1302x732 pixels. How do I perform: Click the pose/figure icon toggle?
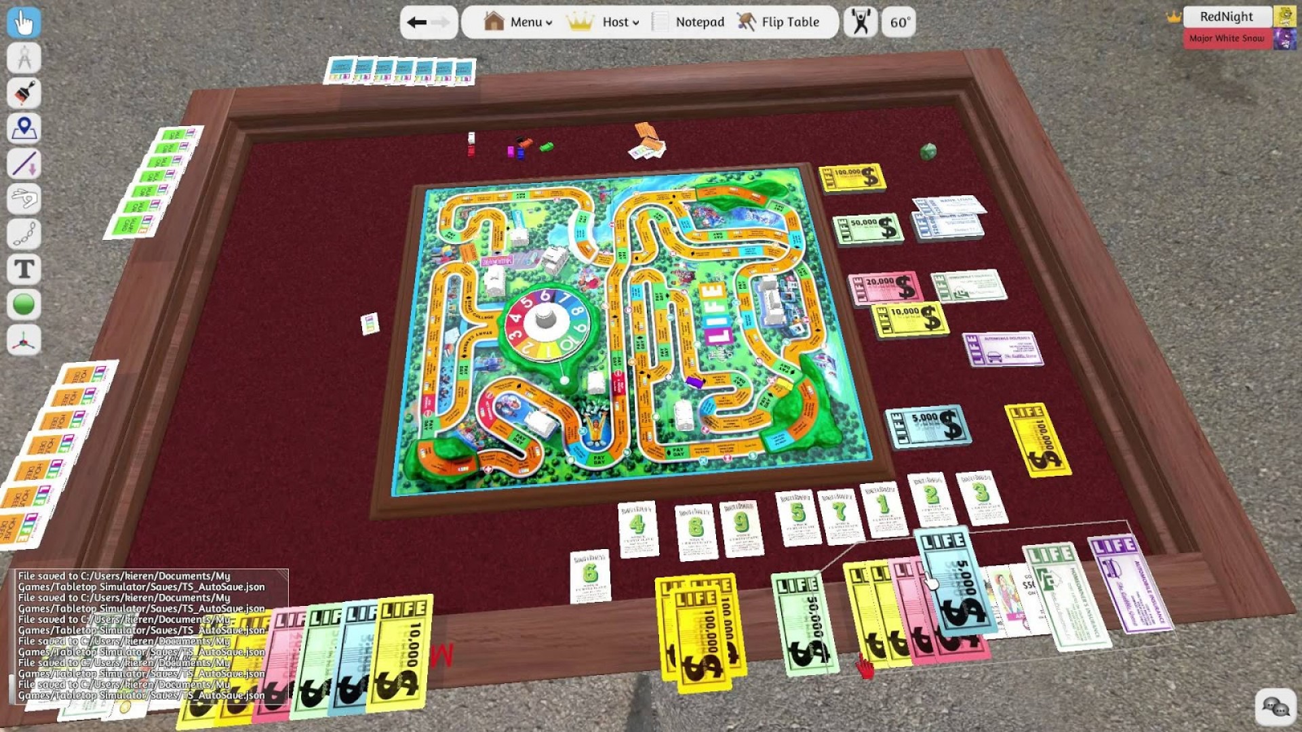pos(861,22)
